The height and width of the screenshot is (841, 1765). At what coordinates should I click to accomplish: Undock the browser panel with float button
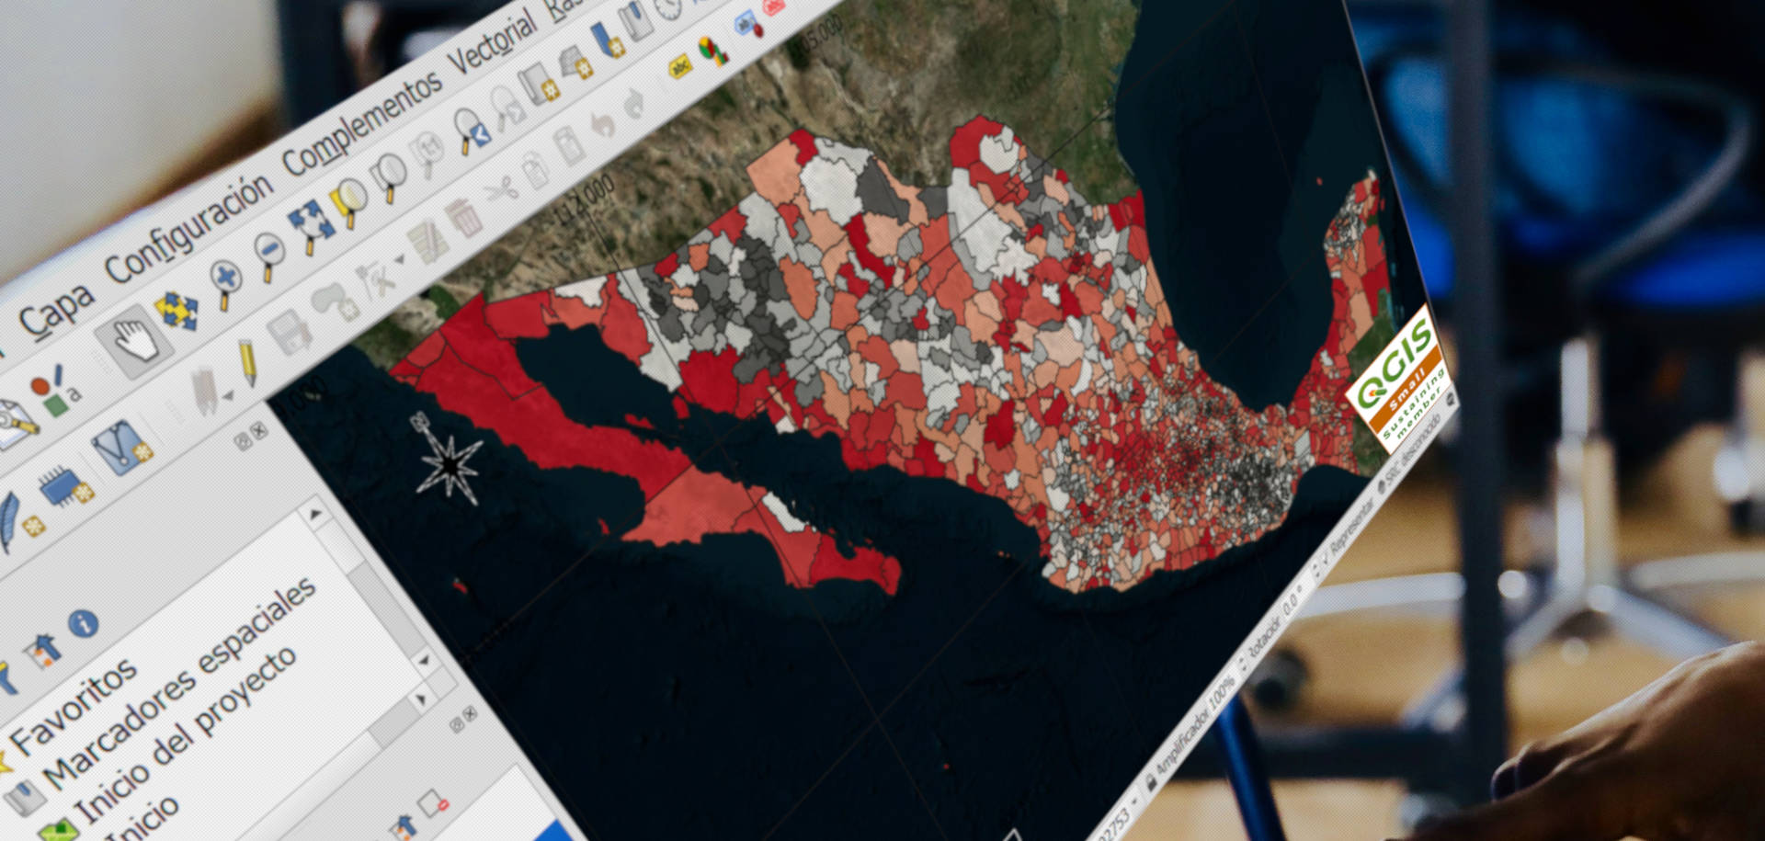(x=243, y=442)
